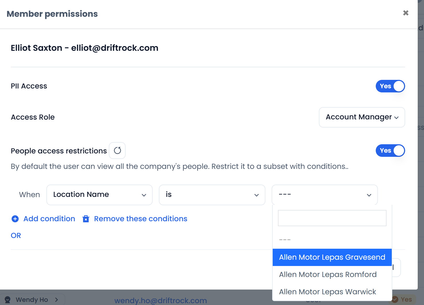Expand the Location Name field dropdown

coord(99,195)
